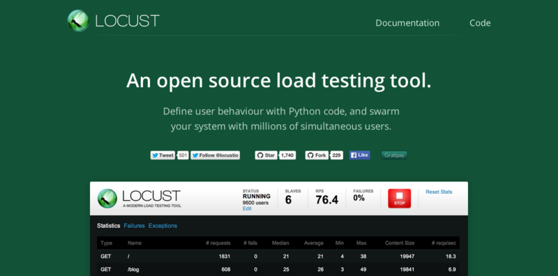Click the Gratipay donation button

394,155
